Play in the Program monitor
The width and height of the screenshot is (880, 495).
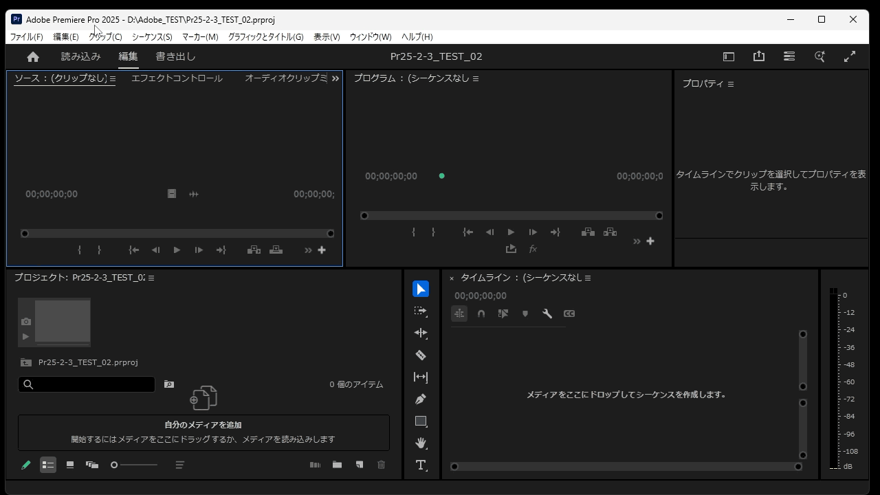pos(511,232)
